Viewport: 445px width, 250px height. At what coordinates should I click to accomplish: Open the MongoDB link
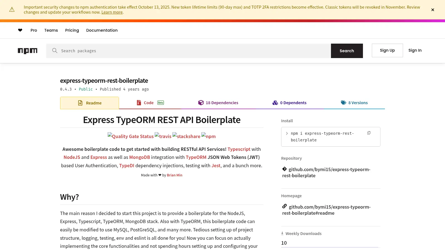click(x=140, y=157)
